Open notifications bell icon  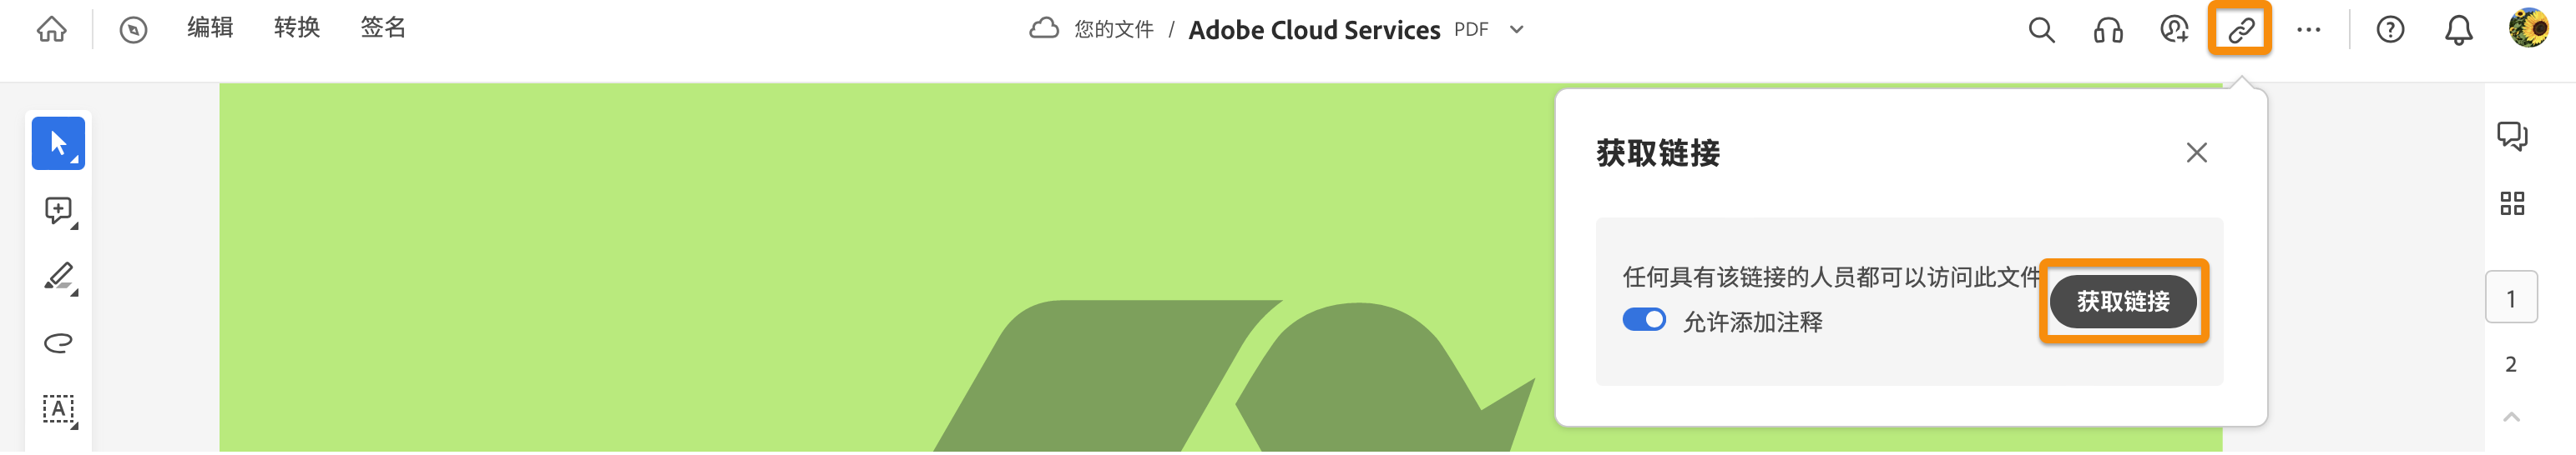(x=2458, y=30)
